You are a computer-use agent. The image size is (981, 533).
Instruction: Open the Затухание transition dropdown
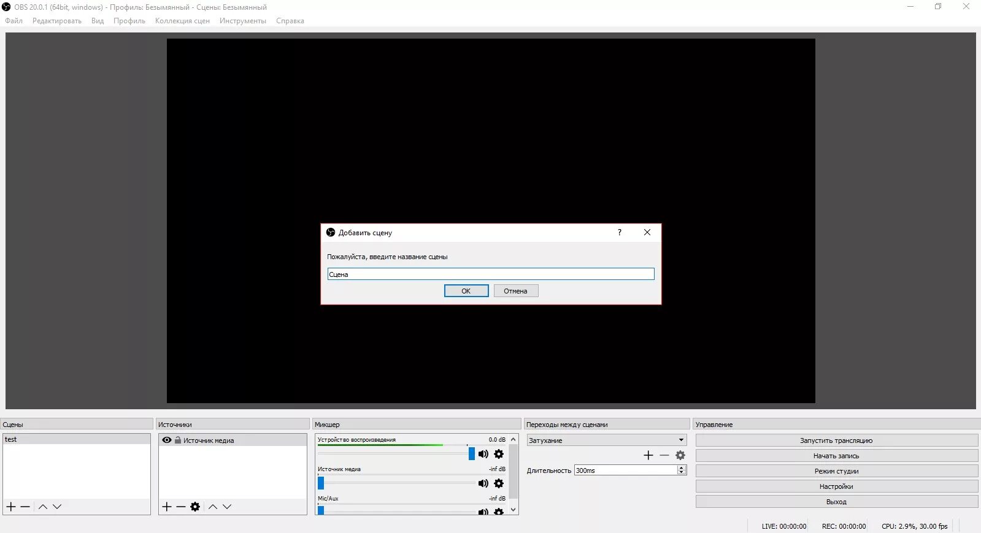click(x=607, y=440)
